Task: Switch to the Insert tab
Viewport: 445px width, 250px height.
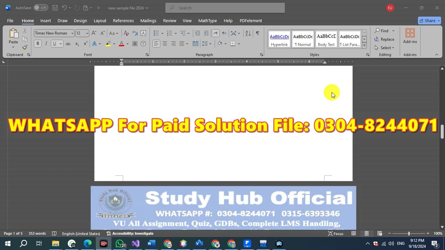Action: [46, 20]
